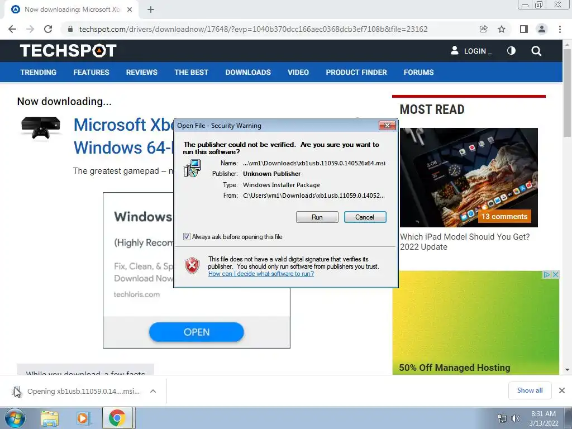The image size is (572, 429).
Task: Click the '13 comments' badge
Action: pos(504,216)
